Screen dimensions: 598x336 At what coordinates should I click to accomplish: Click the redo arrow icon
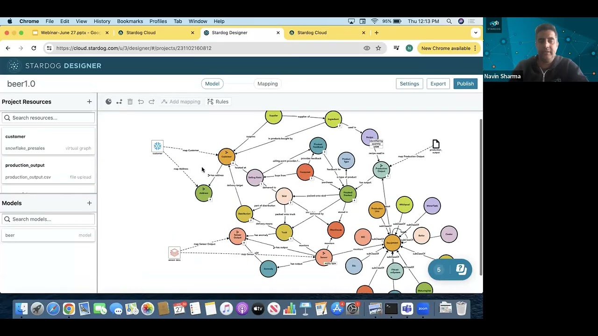click(151, 102)
